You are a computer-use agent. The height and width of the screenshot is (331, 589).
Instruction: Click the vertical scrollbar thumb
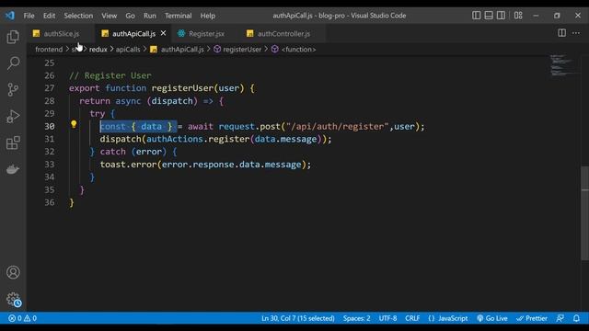pos(585,212)
